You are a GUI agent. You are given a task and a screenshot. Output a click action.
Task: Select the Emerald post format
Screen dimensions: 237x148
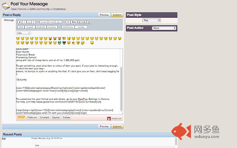point(44,117)
